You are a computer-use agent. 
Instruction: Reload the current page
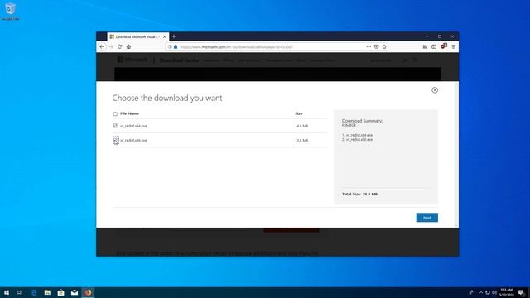(x=119, y=46)
